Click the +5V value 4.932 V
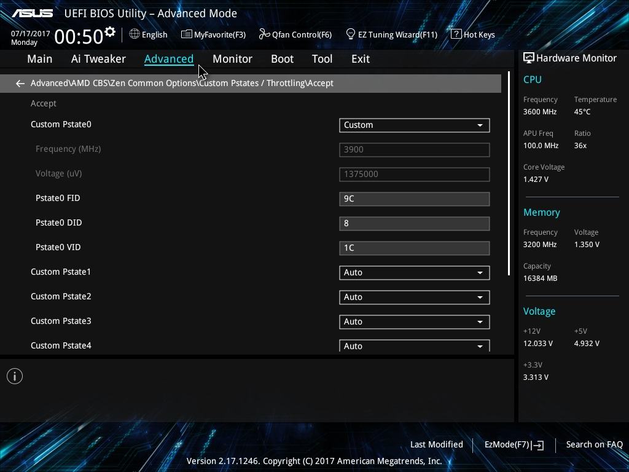Screen dimensions: 629x472 [587, 344]
